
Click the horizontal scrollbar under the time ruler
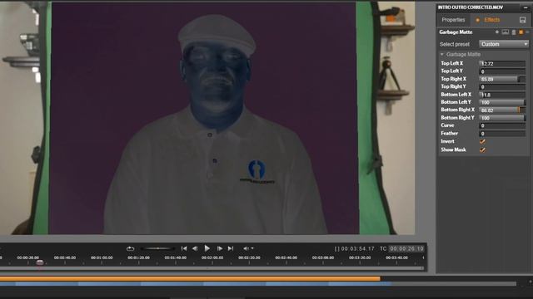click(212, 268)
